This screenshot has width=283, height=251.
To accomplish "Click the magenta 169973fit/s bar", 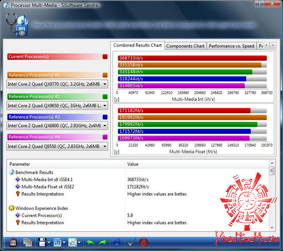I will [x=184, y=138].
